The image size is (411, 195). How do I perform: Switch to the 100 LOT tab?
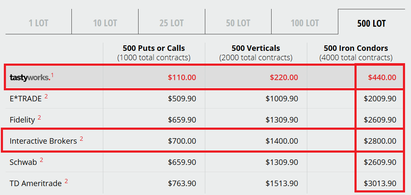305,23
